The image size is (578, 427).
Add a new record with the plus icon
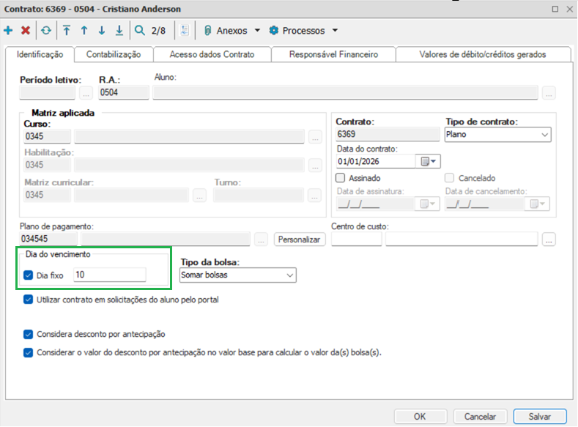(x=8, y=30)
